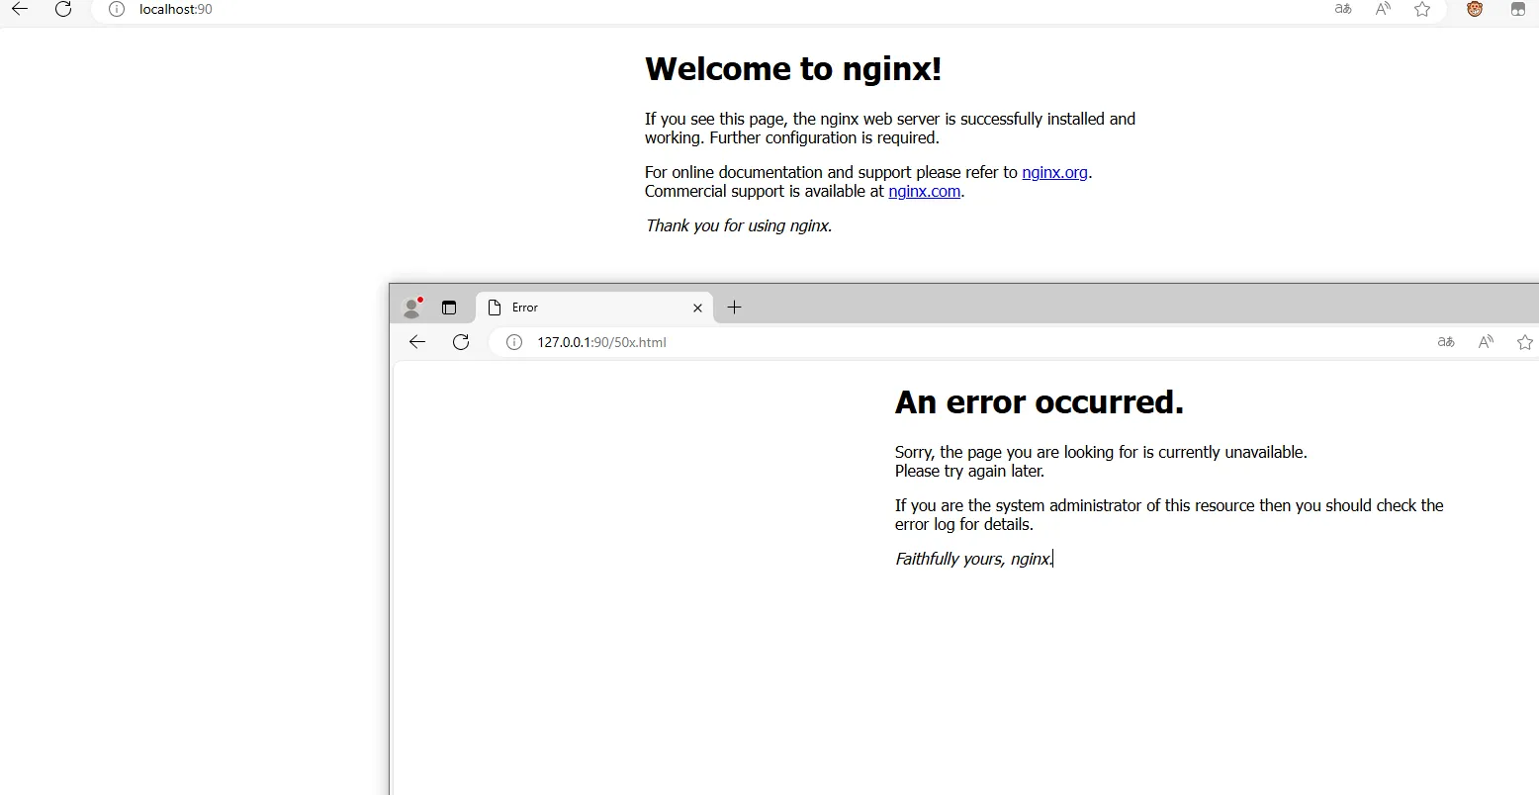Reload the localhost:90 page

tap(63, 9)
